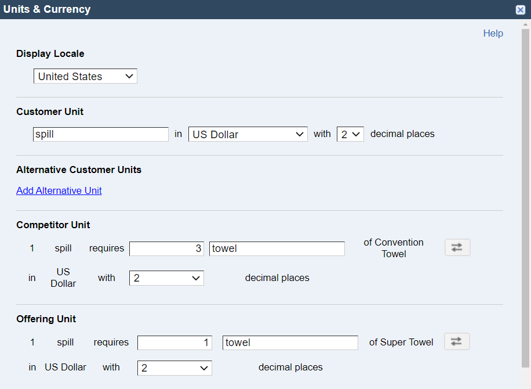Open Competitor Unit decimal places dropdown

pyautogui.click(x=166, y=278)
